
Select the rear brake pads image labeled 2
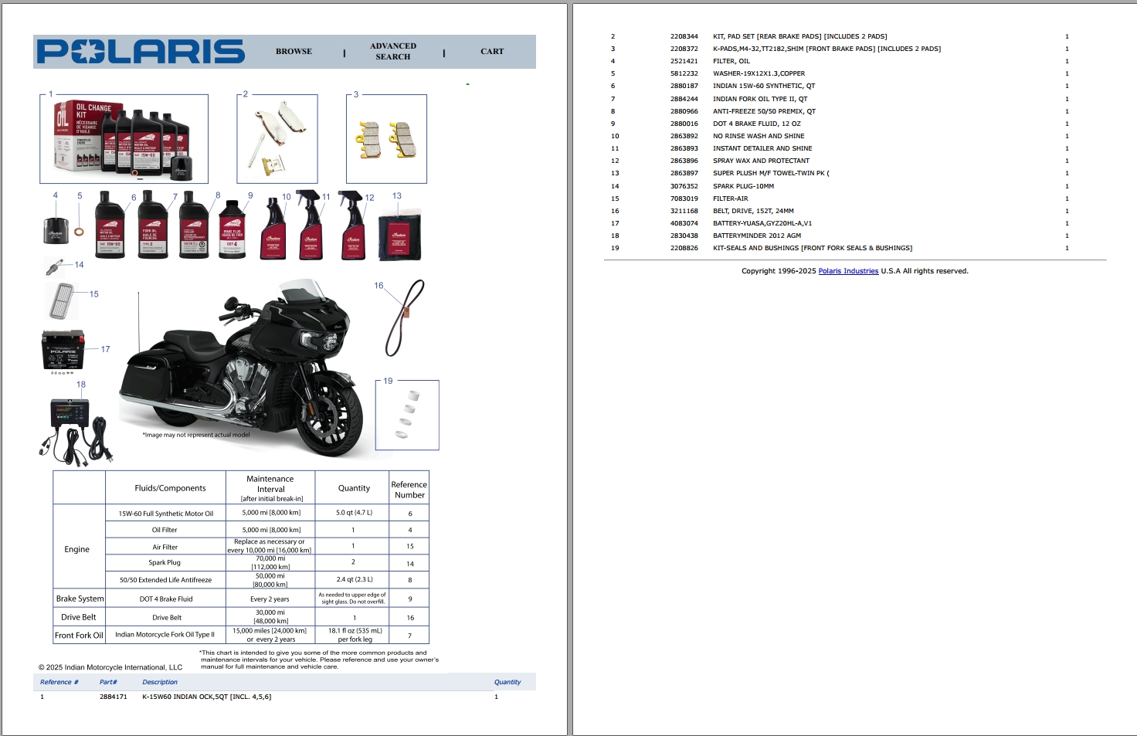pyautogui.click(x=276, y=138)
